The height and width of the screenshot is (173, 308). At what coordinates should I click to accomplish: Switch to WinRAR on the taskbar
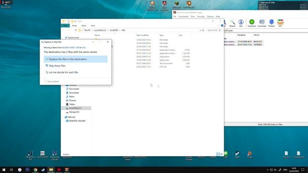67,170
